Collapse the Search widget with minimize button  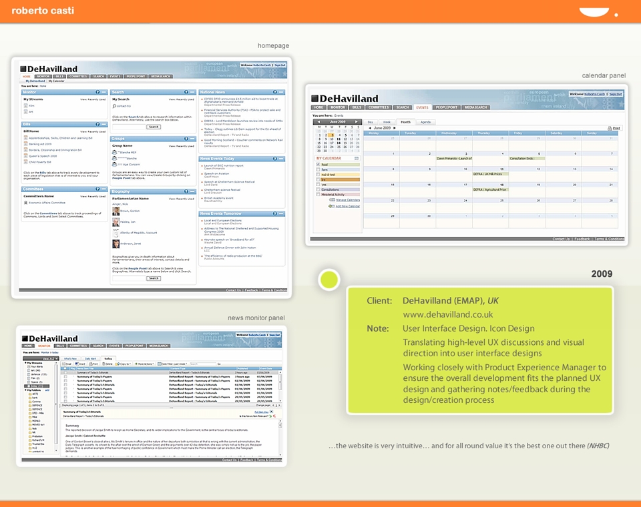(x=192, y=92)
